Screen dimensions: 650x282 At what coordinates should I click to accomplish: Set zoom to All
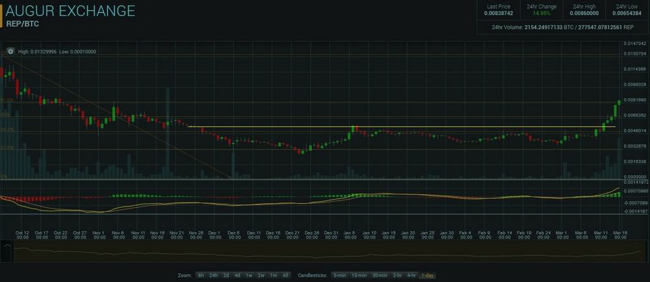coord(285,275)
